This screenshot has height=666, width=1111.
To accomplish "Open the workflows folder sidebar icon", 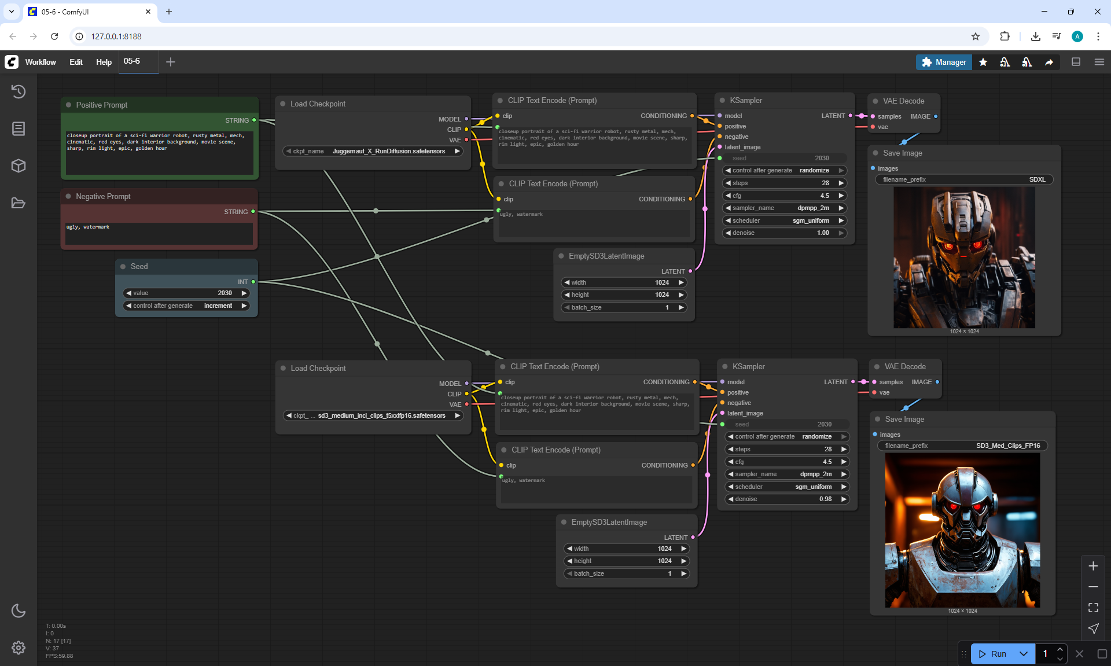I will [19, 203].
